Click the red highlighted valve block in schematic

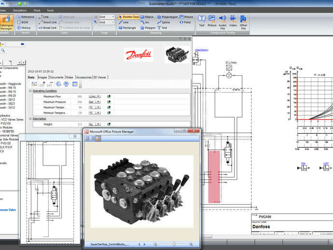[214, 177]
